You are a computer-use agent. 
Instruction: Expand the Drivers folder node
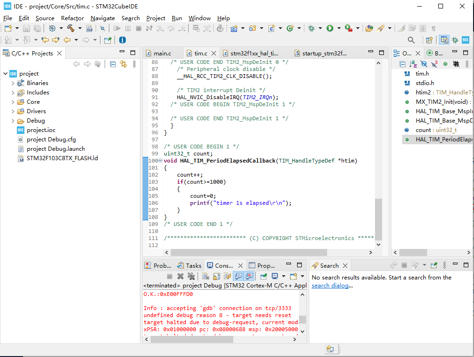(x=13, y=111)
